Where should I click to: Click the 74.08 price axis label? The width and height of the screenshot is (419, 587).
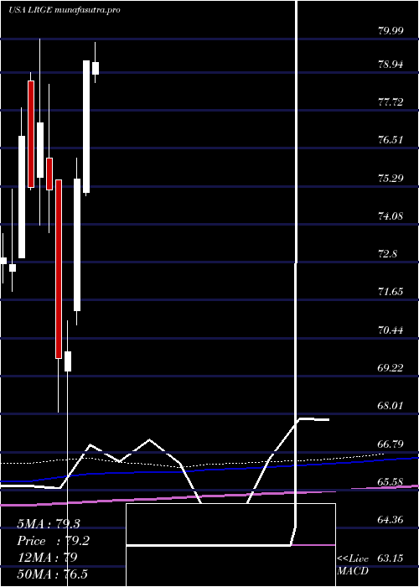click(391, 216)
